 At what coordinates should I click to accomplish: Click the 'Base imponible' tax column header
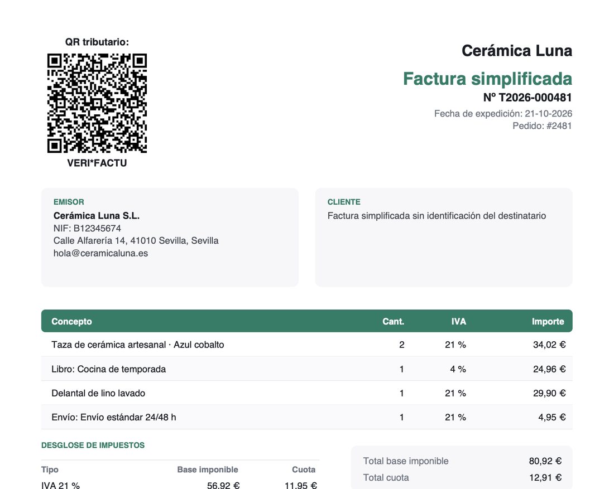pos(208,469)
